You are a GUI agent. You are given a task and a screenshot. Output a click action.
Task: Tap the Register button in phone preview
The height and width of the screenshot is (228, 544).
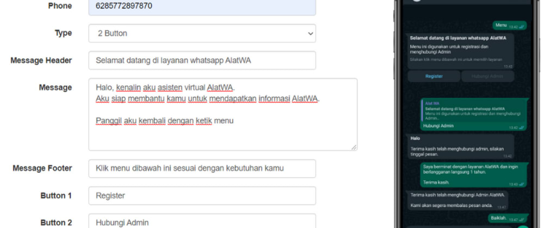pos(434,77)
